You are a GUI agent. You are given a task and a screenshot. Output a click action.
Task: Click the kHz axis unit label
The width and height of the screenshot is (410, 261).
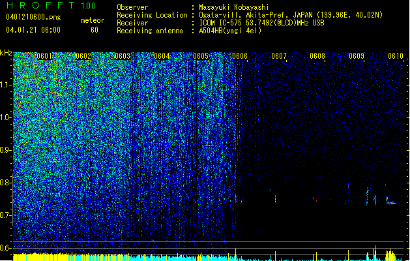[6, 53]
